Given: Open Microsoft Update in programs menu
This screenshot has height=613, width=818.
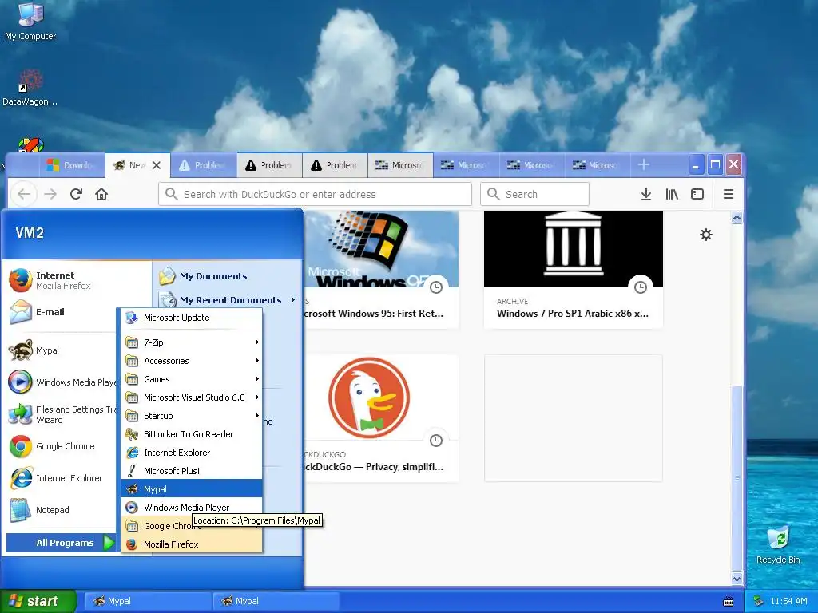Looking at the screenshot, I should [192, 318].
